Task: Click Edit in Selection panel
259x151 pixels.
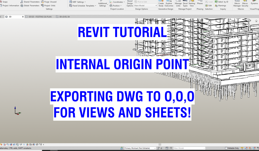Action: (208, 6)
